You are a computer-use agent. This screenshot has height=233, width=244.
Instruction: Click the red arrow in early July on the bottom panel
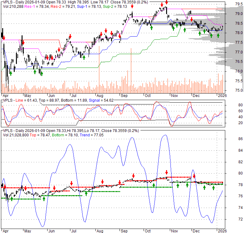71,183
